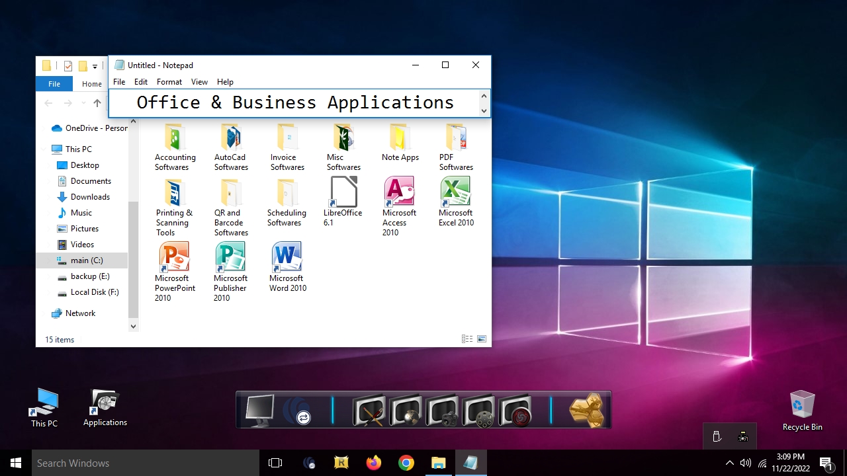Select main (C:) in navigation pane
Image resolution: width=847 pixels, height=476 pixels.
87,260
